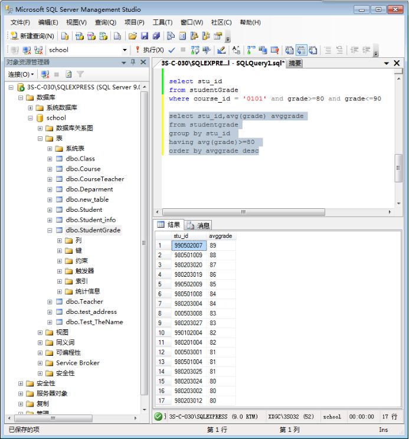Open the active files dropdown arrow in editor

(x=387, y=63)
